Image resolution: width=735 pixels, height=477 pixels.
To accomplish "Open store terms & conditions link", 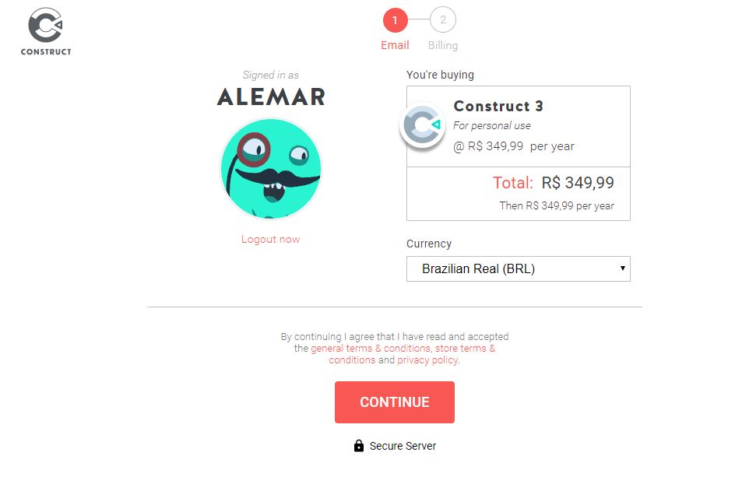I will pos(412,354).
